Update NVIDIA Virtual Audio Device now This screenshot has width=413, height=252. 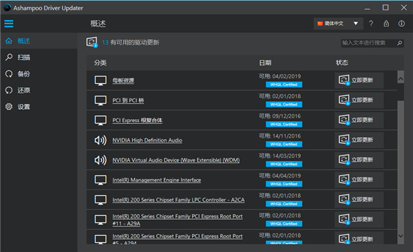[359, 160]
